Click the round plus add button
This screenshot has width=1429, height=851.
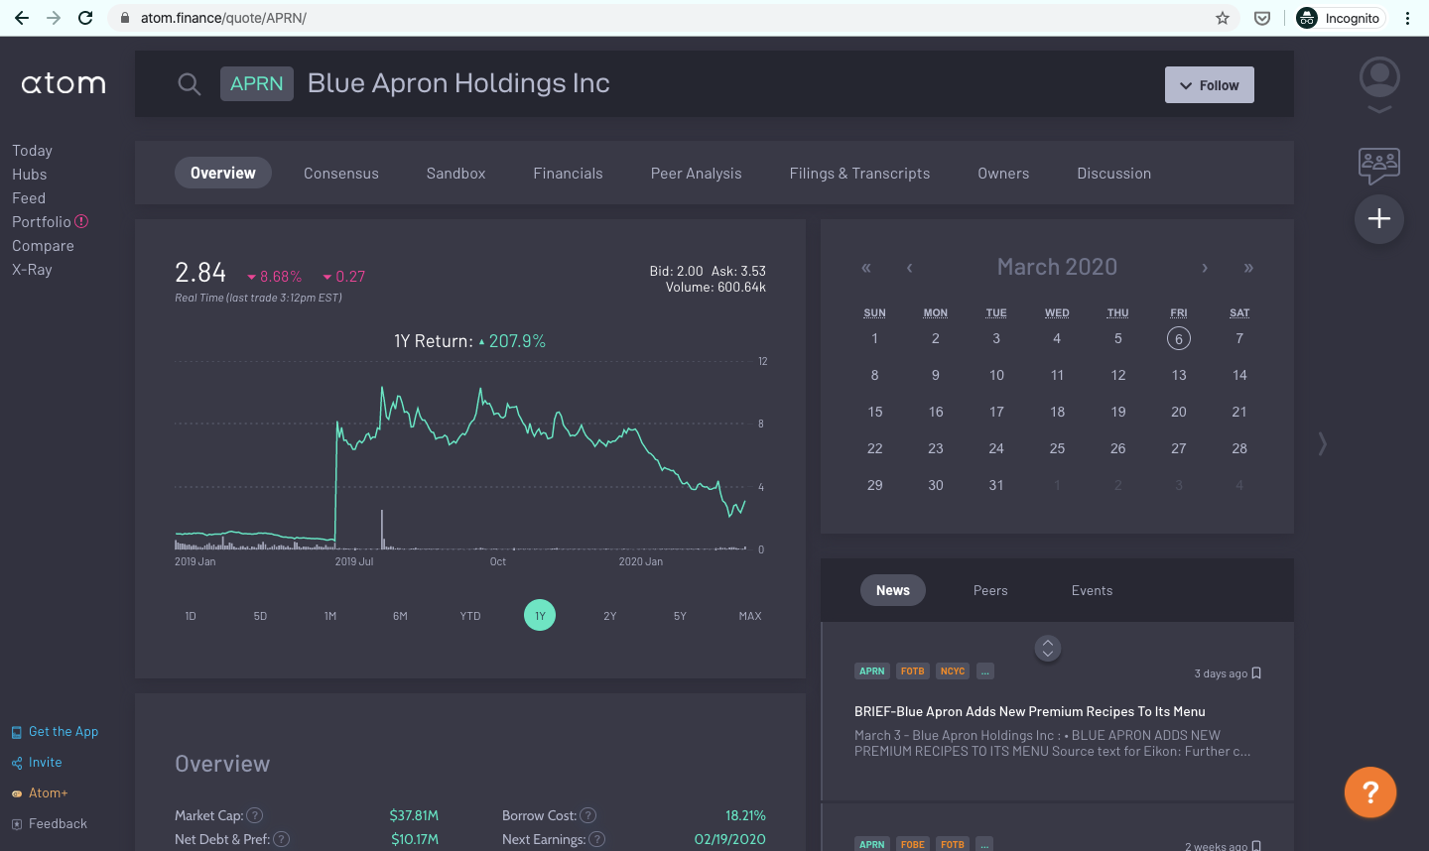click(x=1379, y=218)
